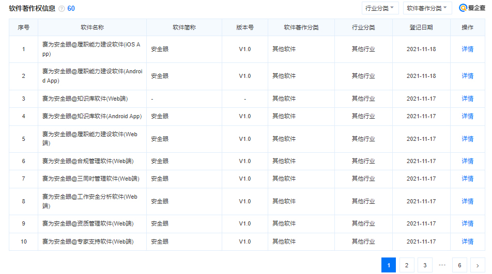The height and width of the screenshot is (274, 492).
Task: Click 赛为安全眼@专家支持软件(Web端) name
Action: (88, 241)
